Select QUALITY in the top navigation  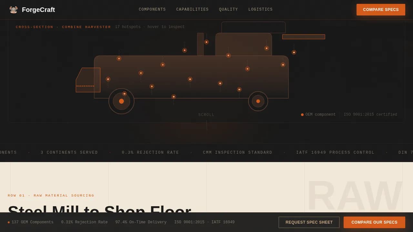click(228, 9)
